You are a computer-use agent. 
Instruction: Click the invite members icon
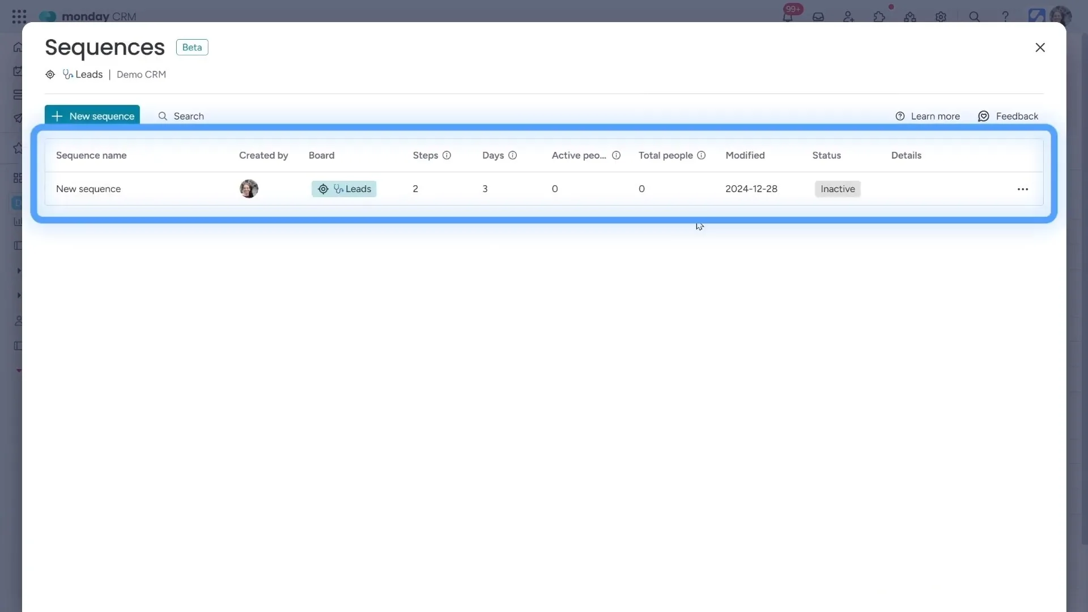point(848,16)
